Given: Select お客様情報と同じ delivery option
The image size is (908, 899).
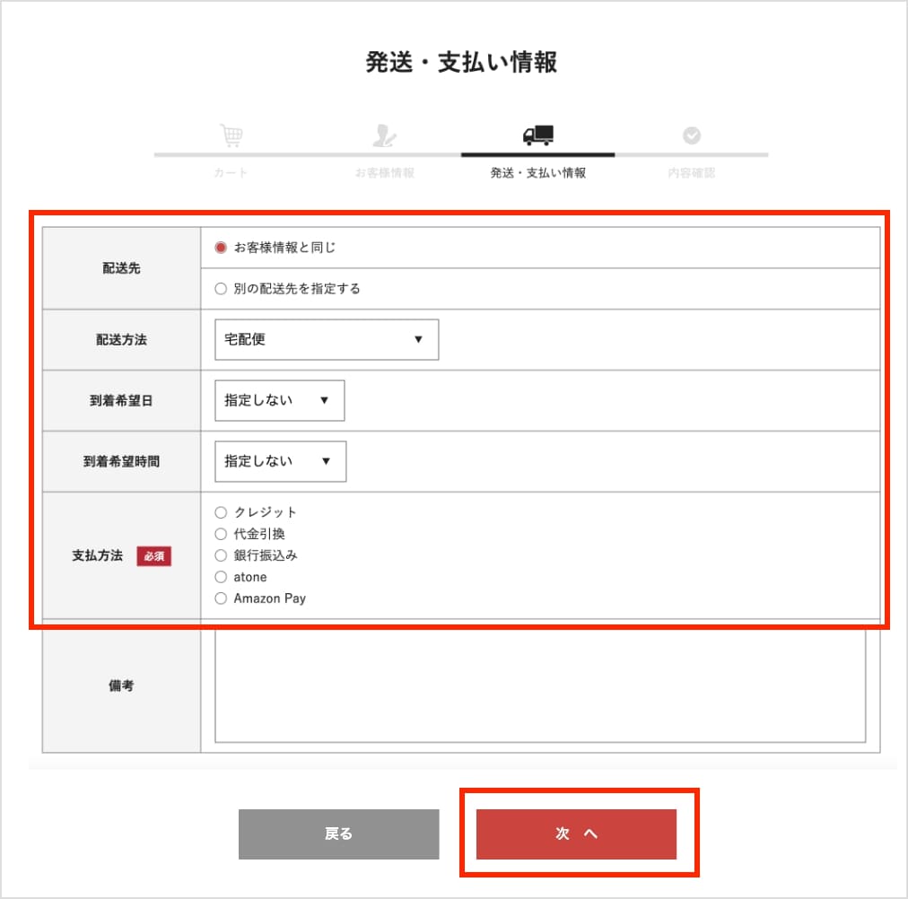Looking at the screenshot, I should pos(221,249).
